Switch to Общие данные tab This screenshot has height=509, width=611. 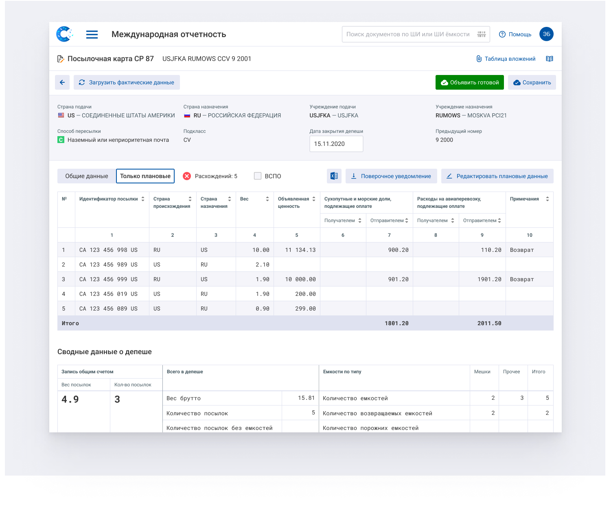pos(87,176)
